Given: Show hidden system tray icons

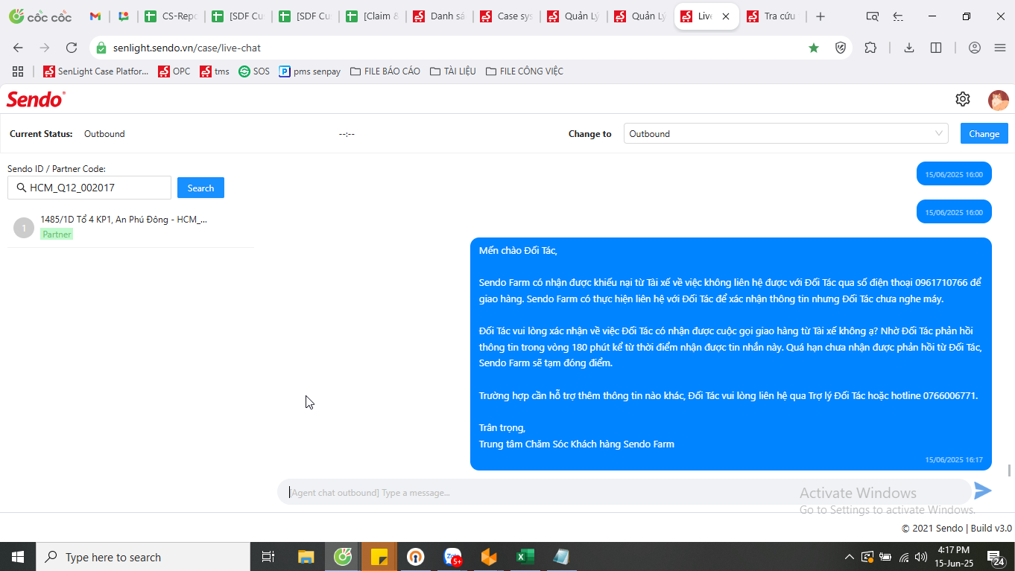Looking at the screenshot, I should [849, 557].
